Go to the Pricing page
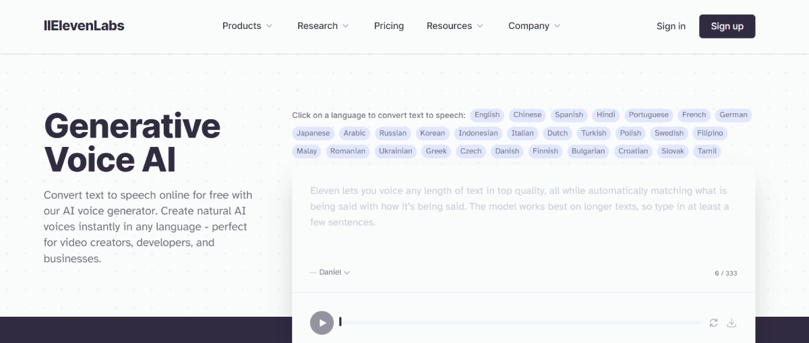Image resolution: width=809 pixels, height=343 pixels. tap(389, 26)
